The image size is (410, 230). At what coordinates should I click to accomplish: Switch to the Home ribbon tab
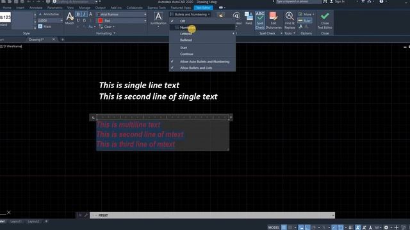7,8
